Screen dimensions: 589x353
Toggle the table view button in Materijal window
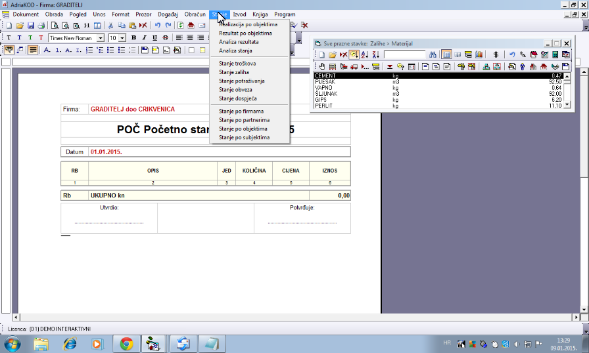click(446, 54)
